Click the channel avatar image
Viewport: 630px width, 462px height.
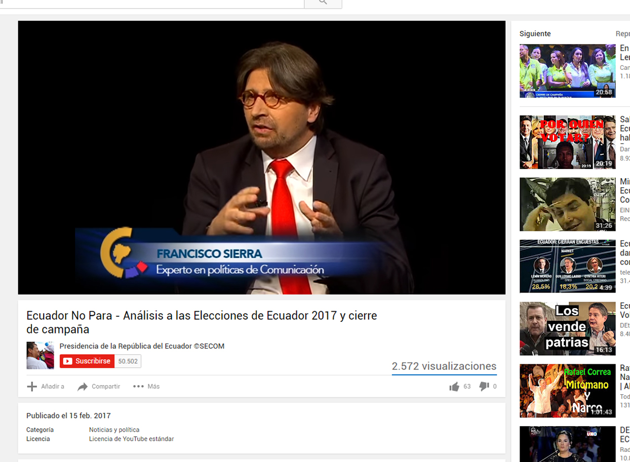[40, 355]
